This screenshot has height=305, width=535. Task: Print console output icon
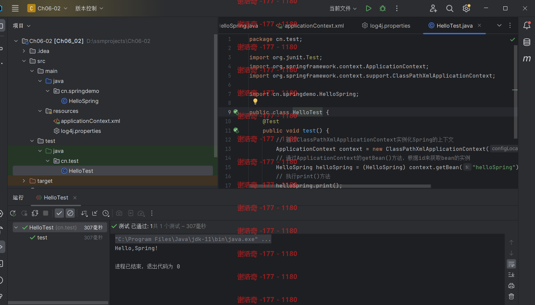pos(511,286)
